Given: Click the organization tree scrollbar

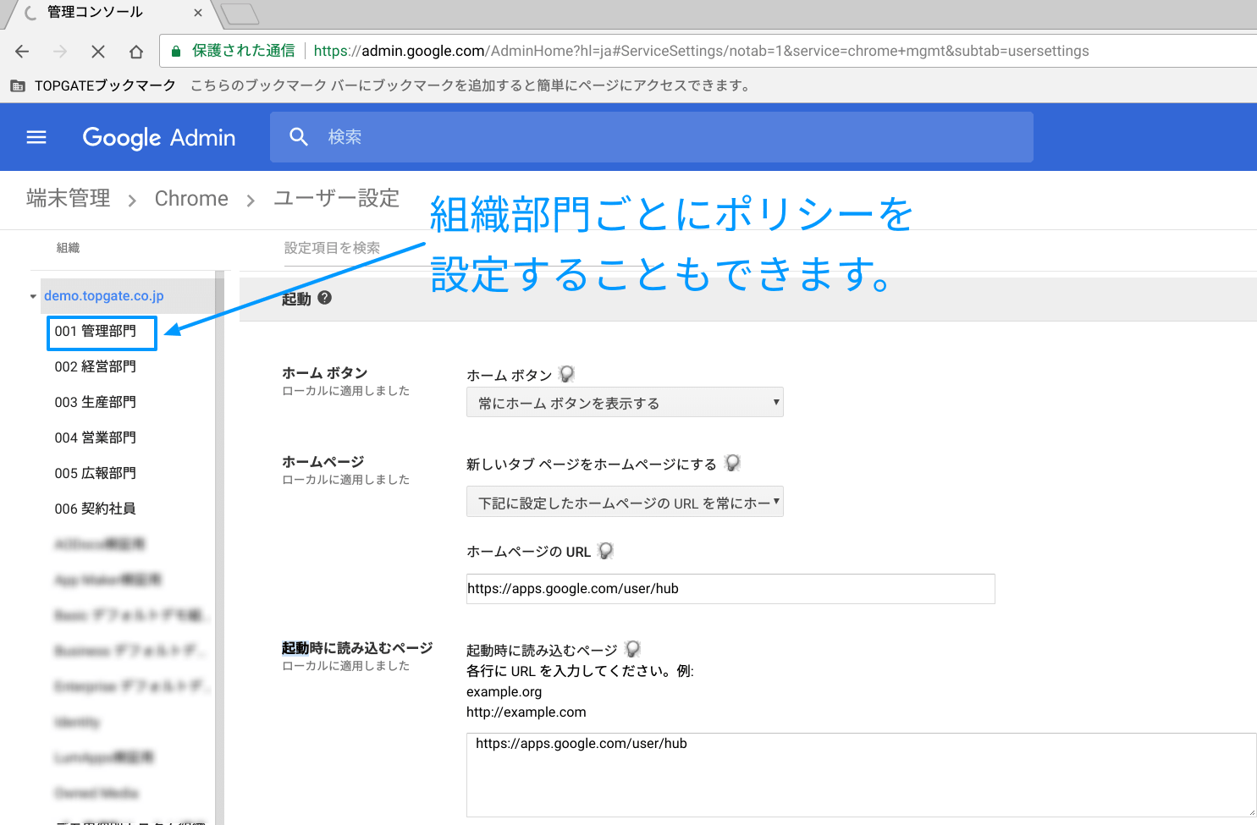Looking at the screenshot, I should 219,547.
